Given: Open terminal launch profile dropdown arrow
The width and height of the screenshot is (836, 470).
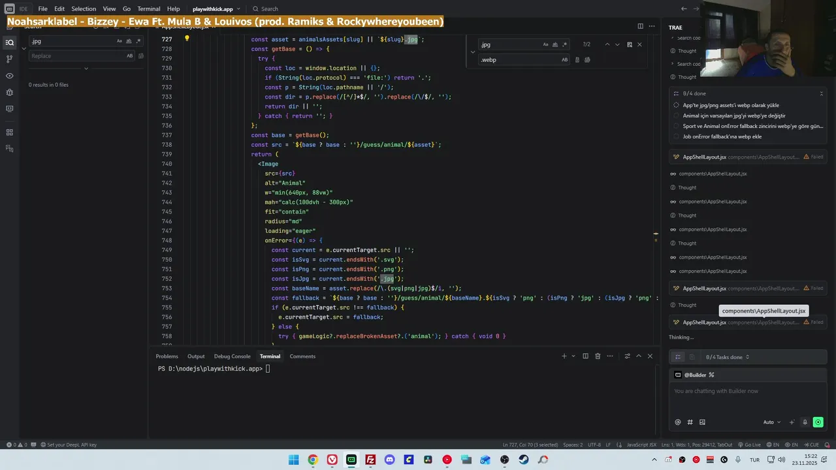Looking at the screenshot, I should click(573, 356).
